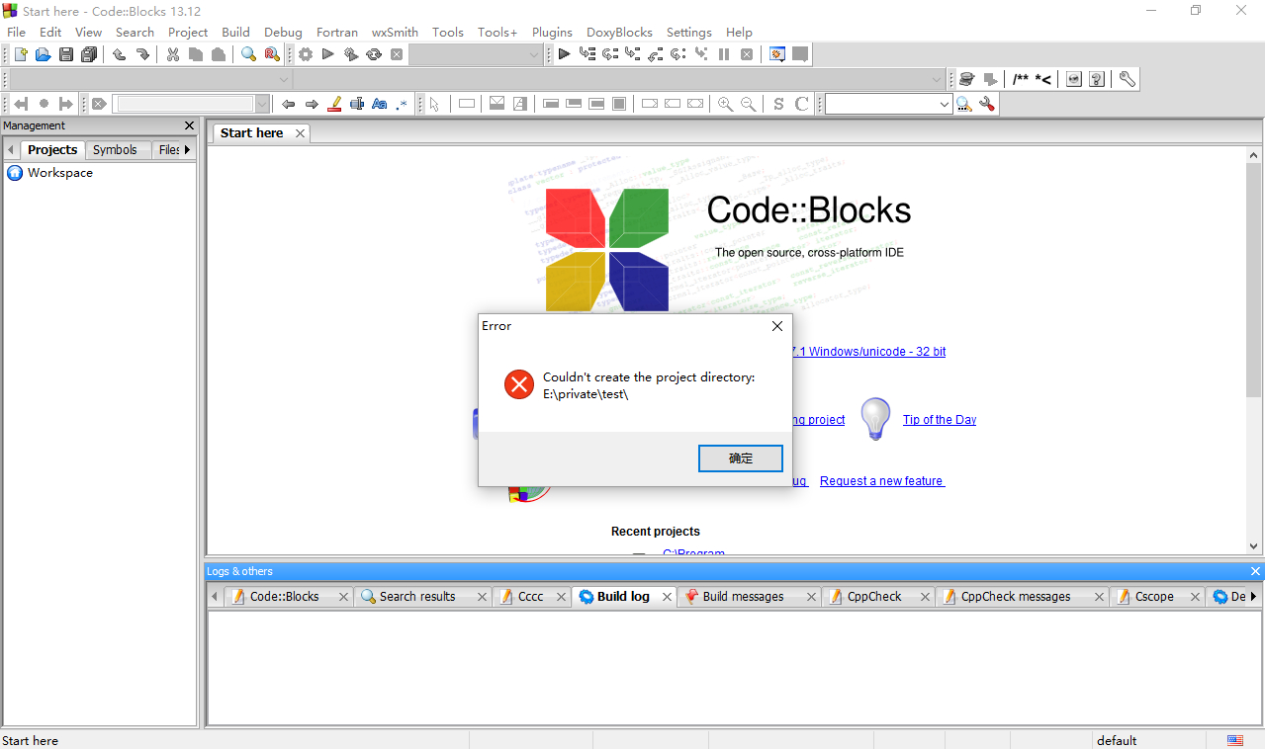
Task: Open the wxSmith menu
Action: [x=395, y=32]
